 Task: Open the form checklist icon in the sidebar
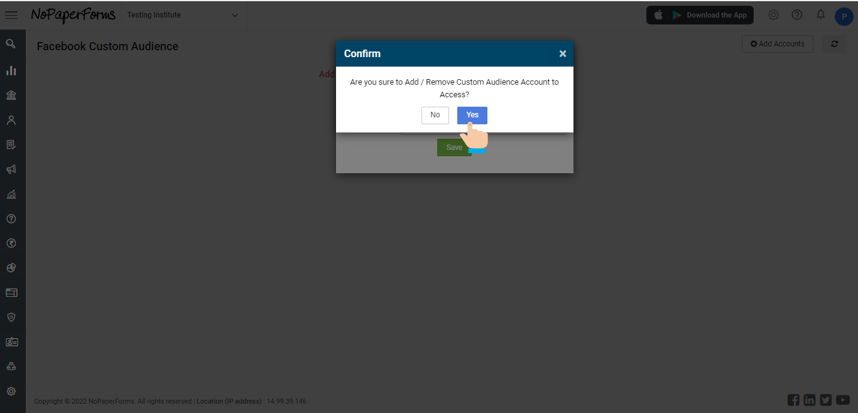11,144
